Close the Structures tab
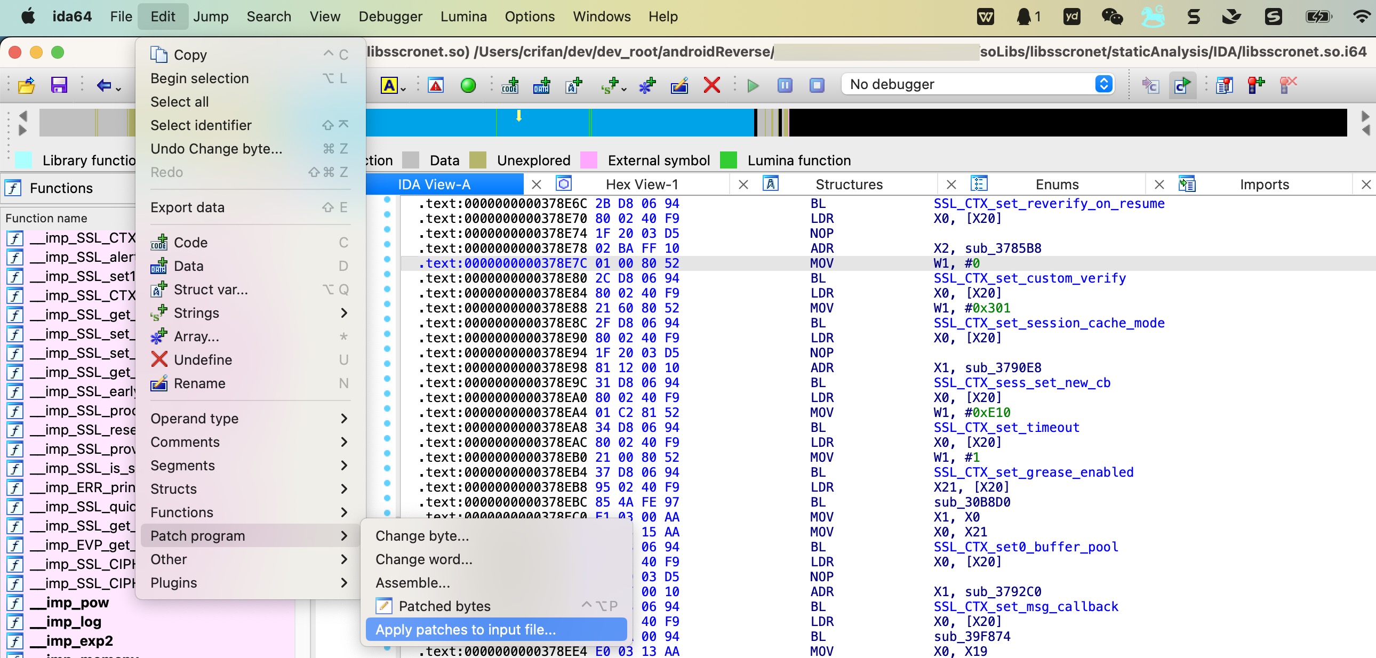The image size is (1376, 658). point(951,184)
